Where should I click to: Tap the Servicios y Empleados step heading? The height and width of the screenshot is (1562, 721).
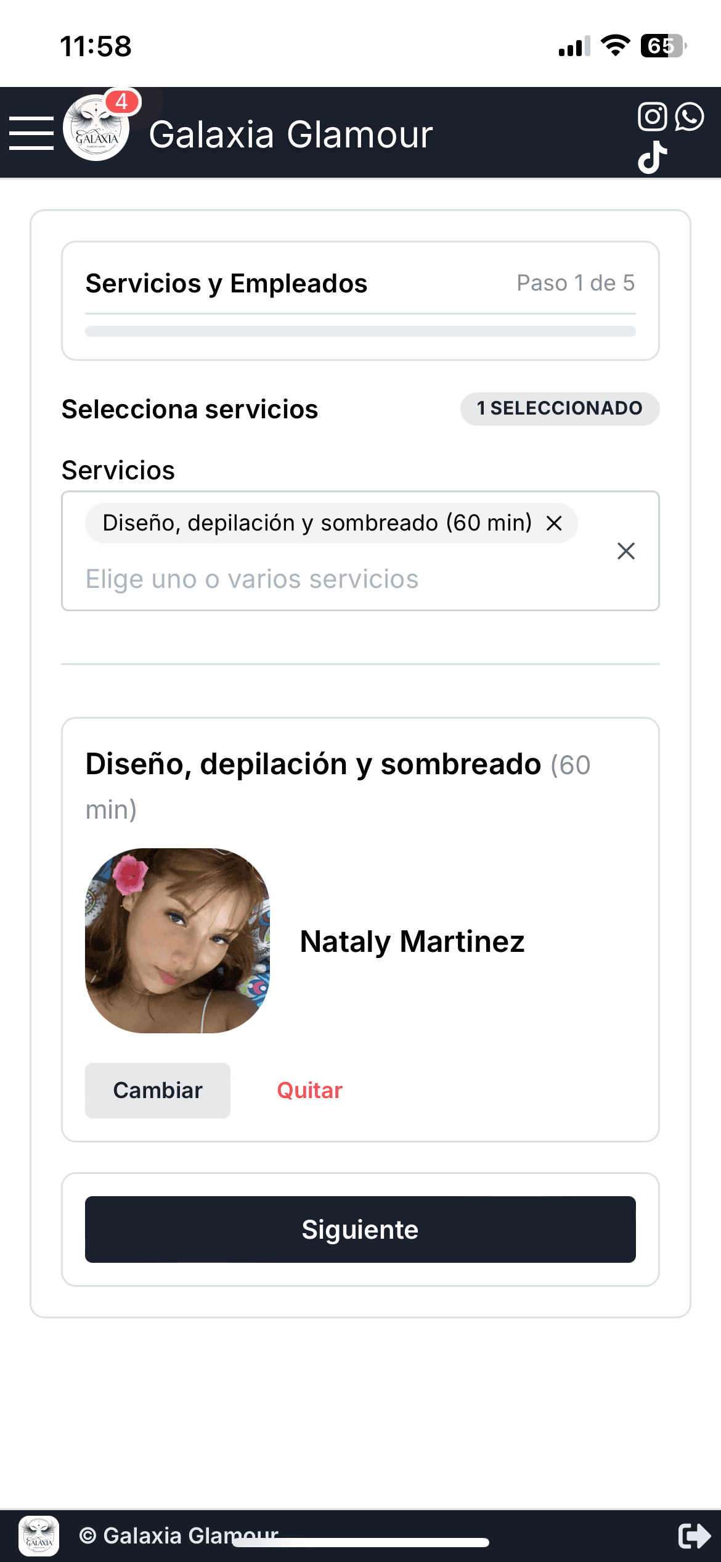tap(226, 284)
